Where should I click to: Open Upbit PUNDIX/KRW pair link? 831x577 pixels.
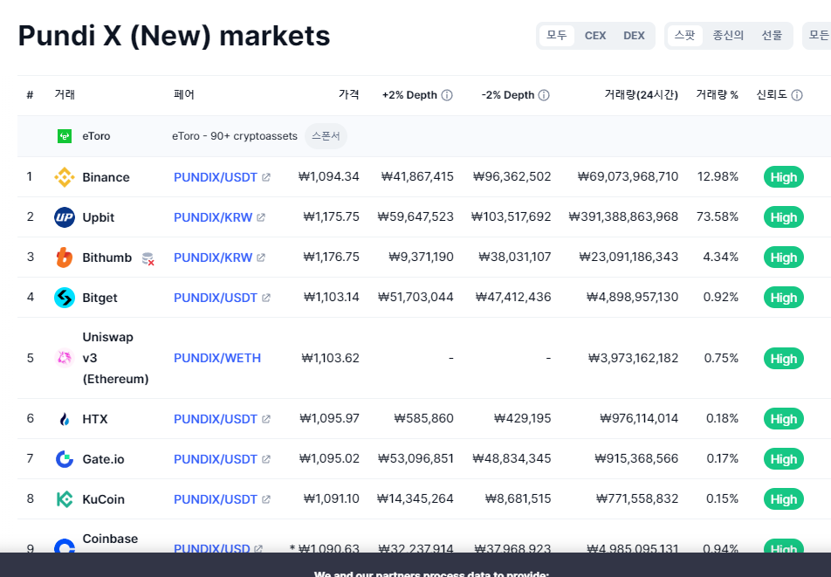[x=213, y=217]
